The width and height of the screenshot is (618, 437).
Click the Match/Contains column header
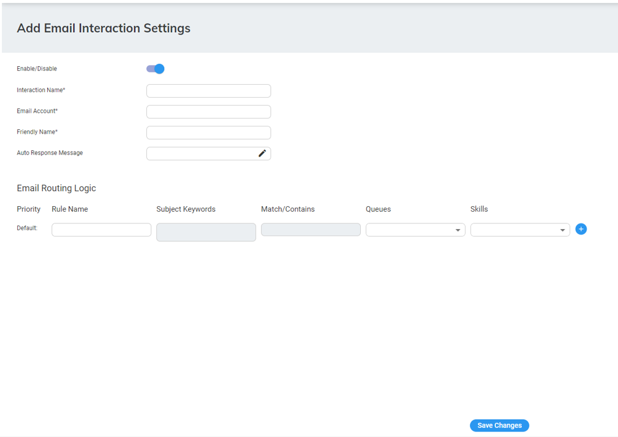288,209
